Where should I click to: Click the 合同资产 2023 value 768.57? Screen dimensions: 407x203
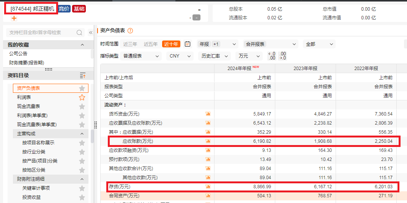[x=324, y=195]
